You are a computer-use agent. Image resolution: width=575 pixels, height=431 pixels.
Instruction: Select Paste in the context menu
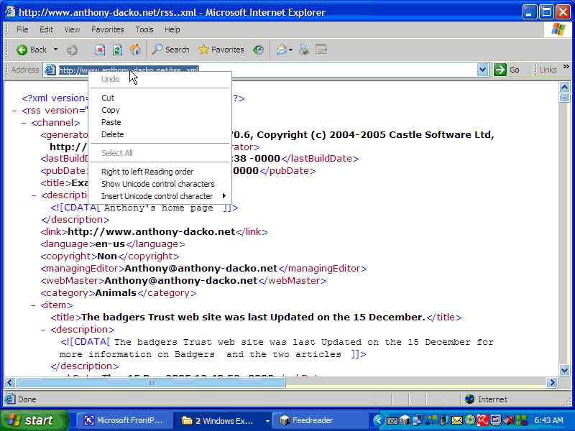click(111, 122)
